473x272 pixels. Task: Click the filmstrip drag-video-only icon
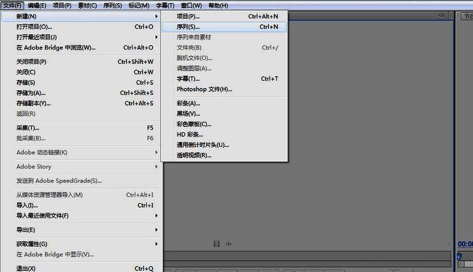pyautogui.click(x=217, y=244)
